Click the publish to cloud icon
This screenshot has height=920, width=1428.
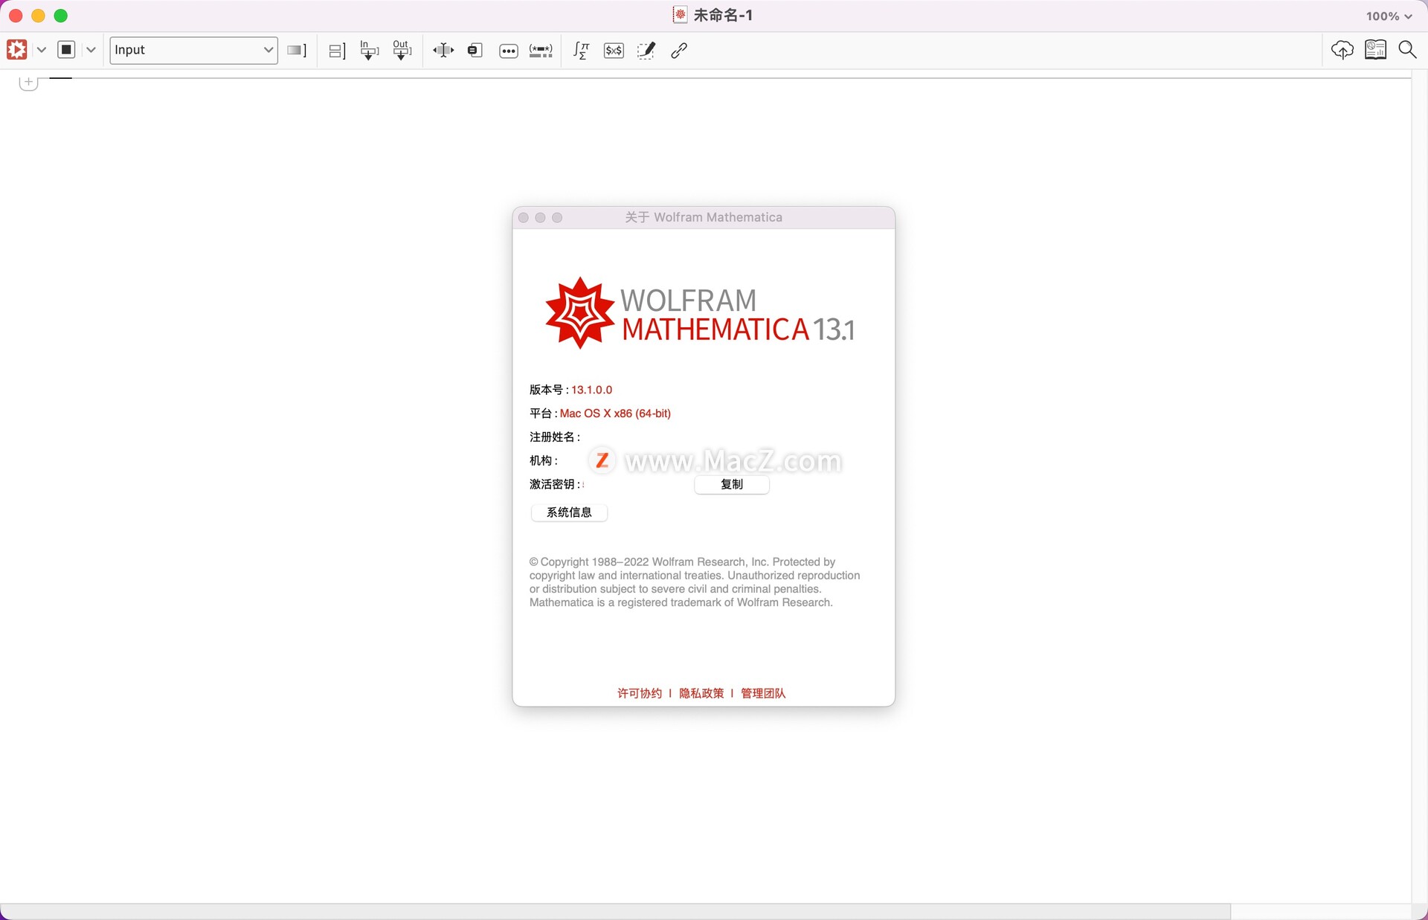click(x=1342, y=50)
